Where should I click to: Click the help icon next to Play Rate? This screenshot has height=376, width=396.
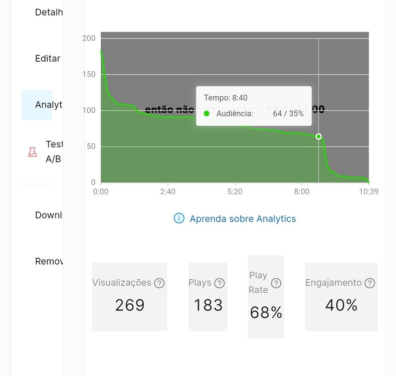click(x=276, y=283)
